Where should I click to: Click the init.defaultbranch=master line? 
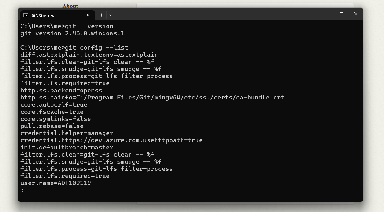(x=67, y=147)
